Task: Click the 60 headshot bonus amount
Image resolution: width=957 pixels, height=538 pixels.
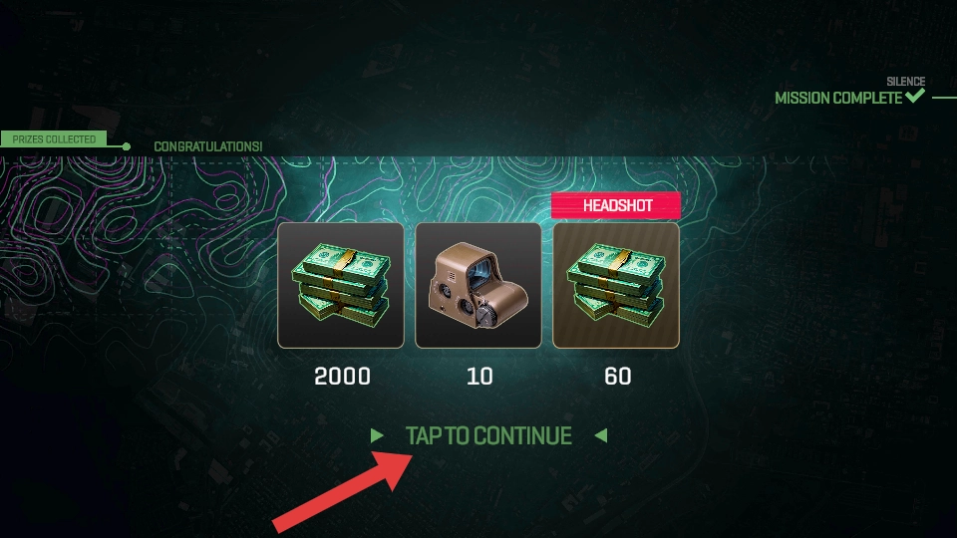Action: pos(618,377)
